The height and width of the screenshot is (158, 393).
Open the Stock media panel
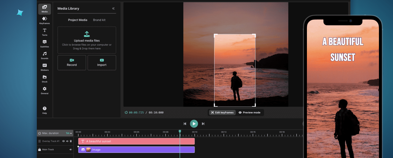(x=44, y=79)
